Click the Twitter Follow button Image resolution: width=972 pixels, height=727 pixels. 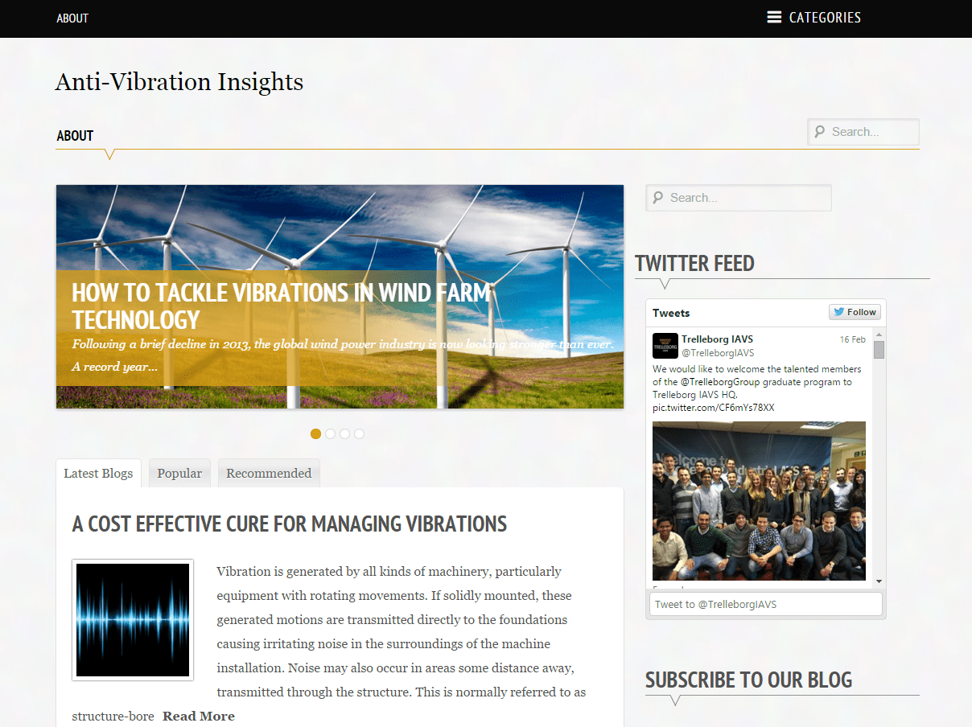click(855, 312)
